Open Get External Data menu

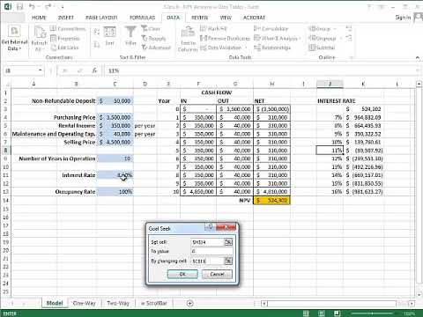14,38
